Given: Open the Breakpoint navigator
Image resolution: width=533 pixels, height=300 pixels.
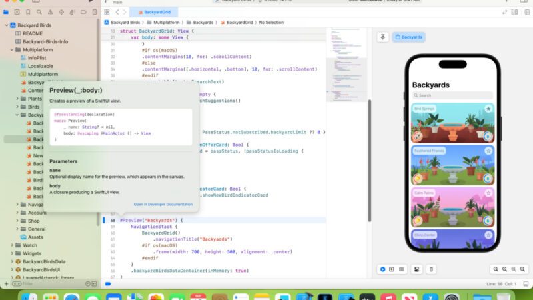Looking at the screenshot, I should [83, 12].
